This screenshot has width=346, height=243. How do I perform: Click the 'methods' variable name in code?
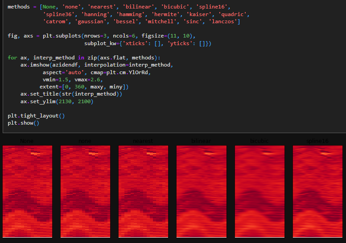coord(19,7)
